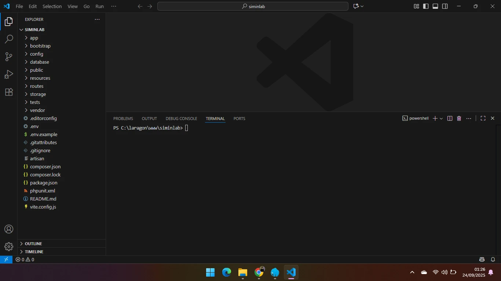Toggle the bottom panel visibility
The image size is (501, 281).
tap(435, 6)
